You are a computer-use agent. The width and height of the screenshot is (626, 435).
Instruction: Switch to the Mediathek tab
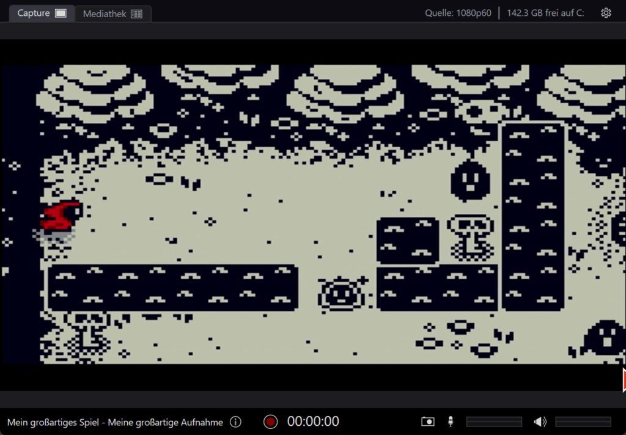tap(105, 13)
